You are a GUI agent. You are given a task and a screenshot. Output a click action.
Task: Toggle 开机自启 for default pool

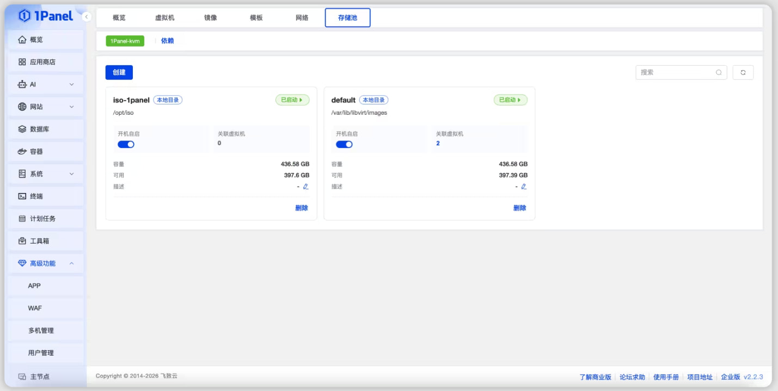pos(344,144)
